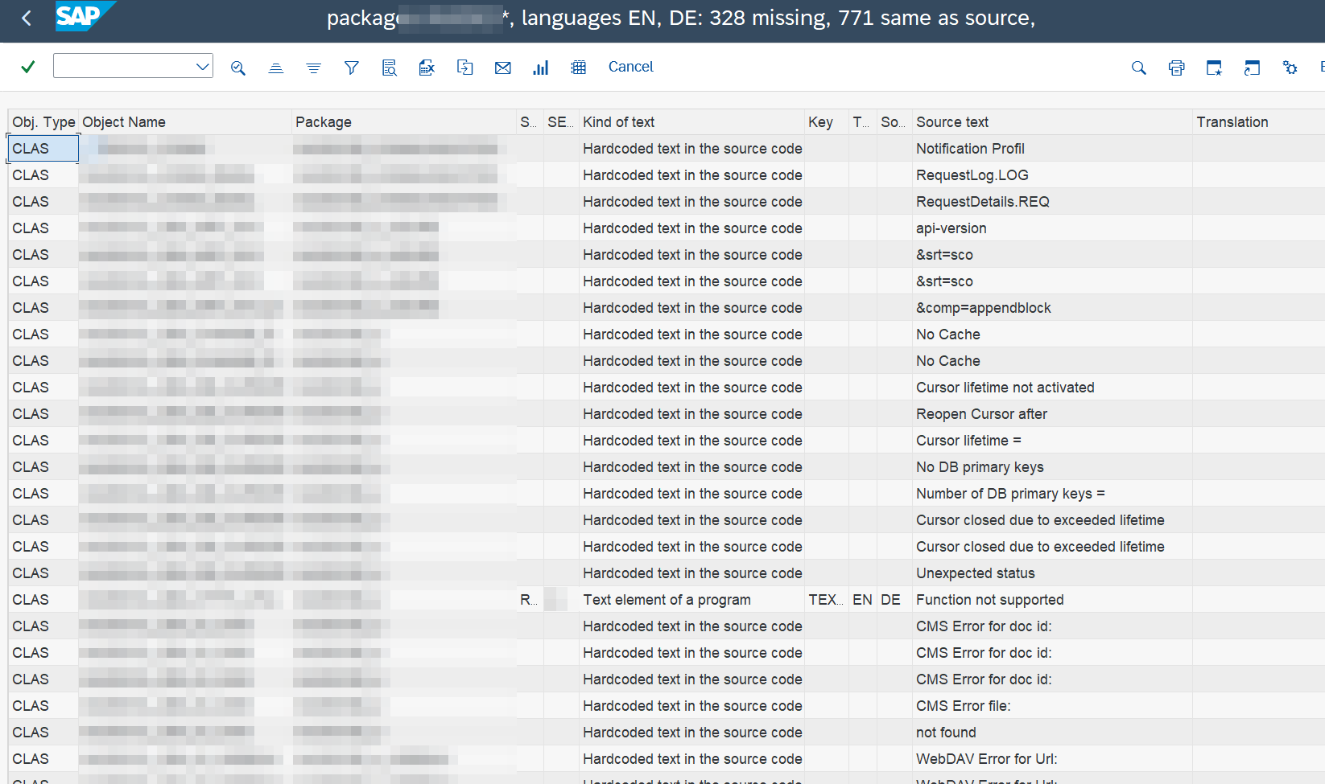Click the Source text column header
The width and height of the screenshot is (1325, 784).
[1052, 122]
